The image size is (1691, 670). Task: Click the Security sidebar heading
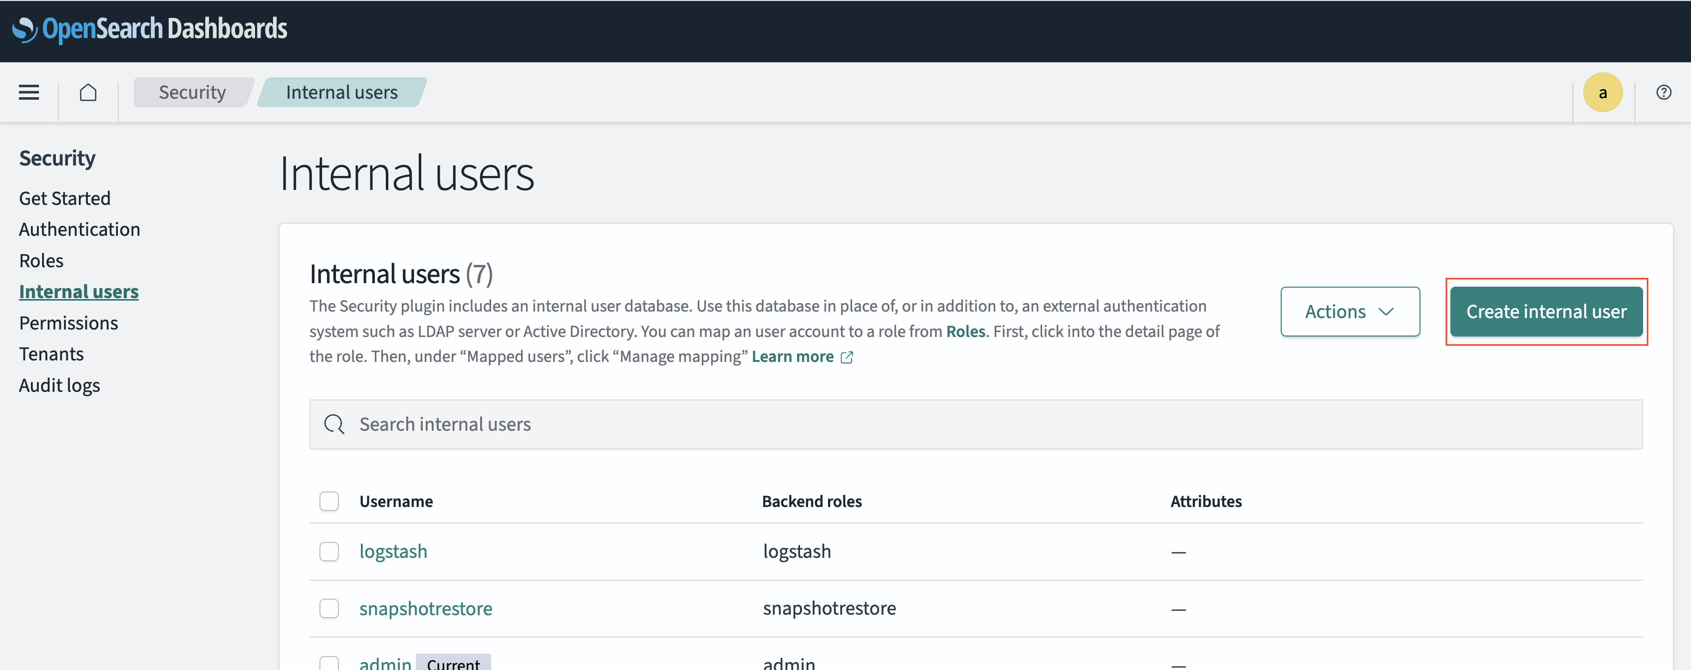[57, 158]
